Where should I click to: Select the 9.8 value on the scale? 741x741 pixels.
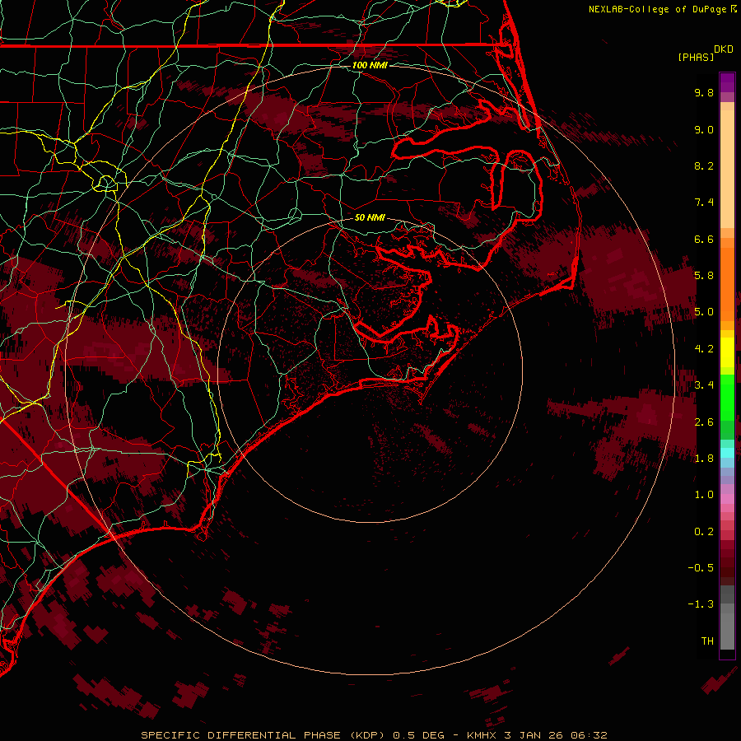click(x=704, y=92)
